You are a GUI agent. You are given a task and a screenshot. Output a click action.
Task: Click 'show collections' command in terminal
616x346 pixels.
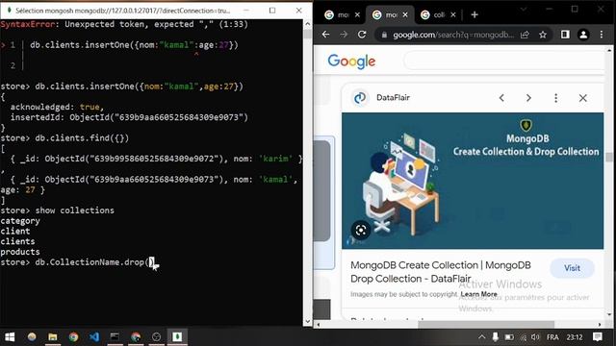(75, 210)
